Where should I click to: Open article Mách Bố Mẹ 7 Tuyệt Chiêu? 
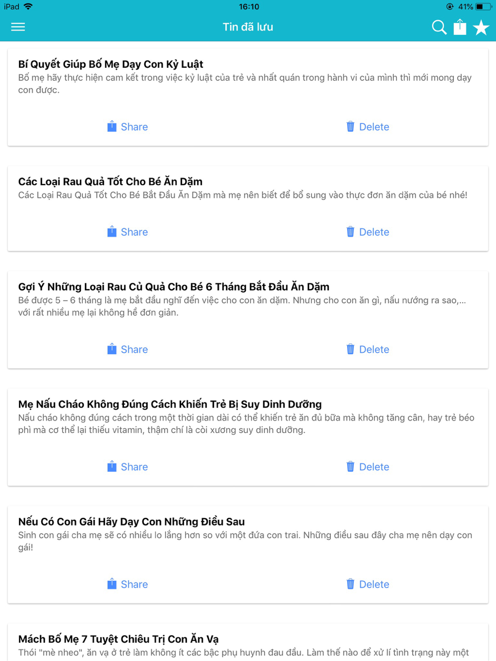(119, 639)
